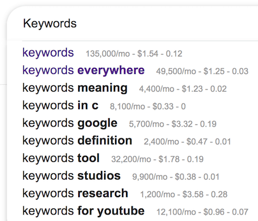
Task: Select the 'keywords' suggestion
Action: pyautogui.click(x=48, y=53)
